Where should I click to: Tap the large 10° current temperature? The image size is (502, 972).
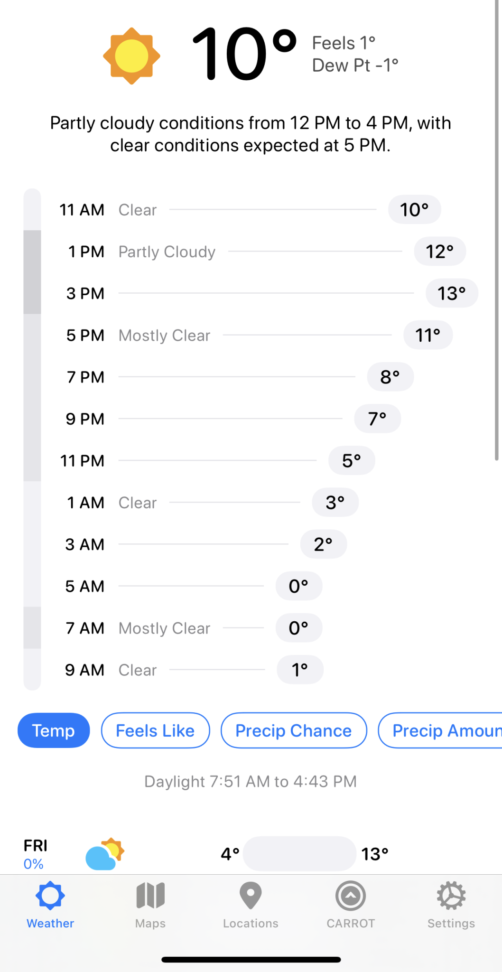[244, 54]
